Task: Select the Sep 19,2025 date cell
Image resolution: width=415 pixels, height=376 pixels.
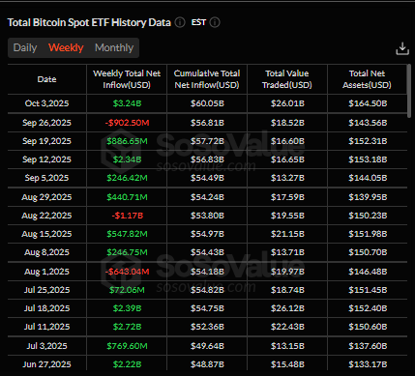Action: pos(47,141)
